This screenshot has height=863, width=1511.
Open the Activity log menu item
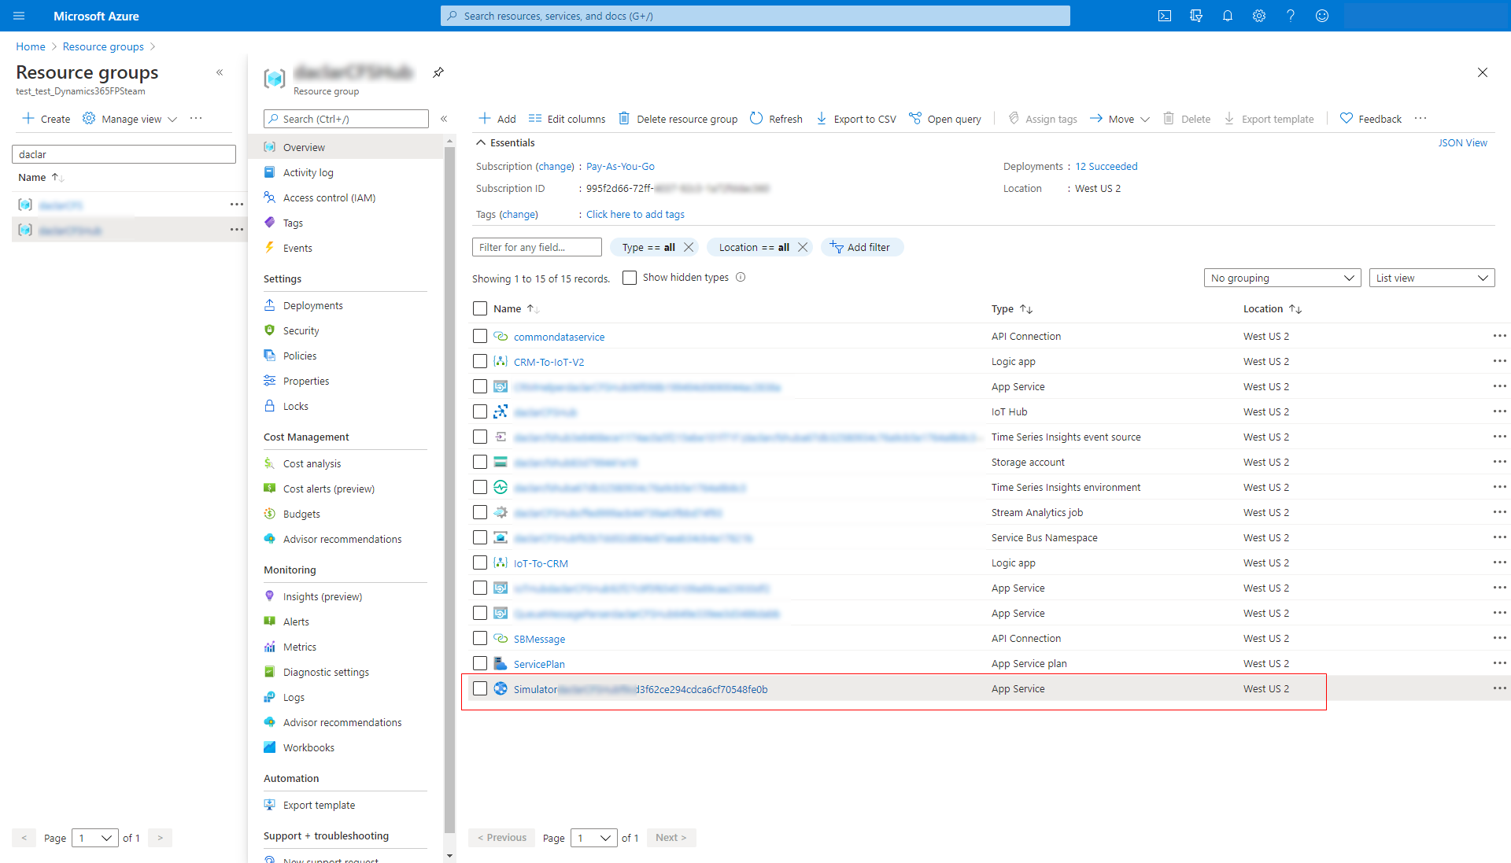[309, 172]
